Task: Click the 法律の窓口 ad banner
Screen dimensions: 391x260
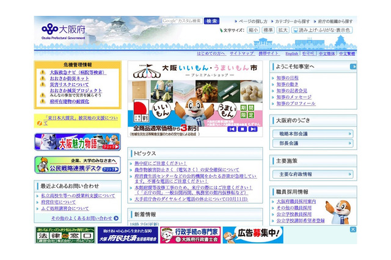Action: point(65,235)
